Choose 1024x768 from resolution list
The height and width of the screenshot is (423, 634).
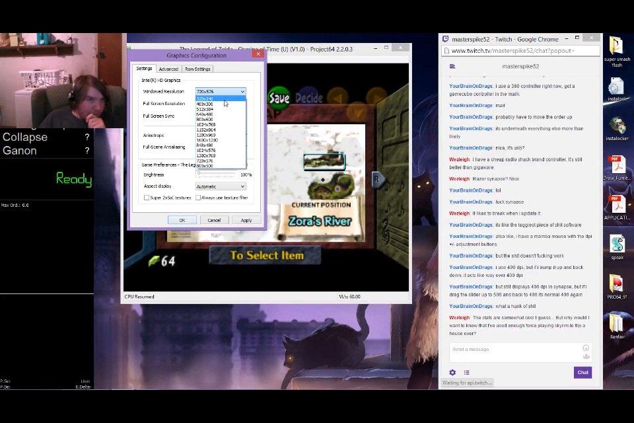[x=221, y=125]
